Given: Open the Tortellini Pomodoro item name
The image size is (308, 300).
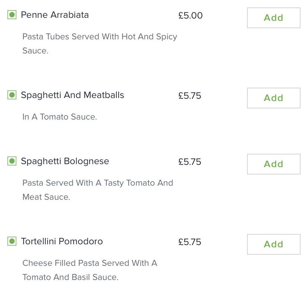Looking at the screenshot, I should [62, 241].
